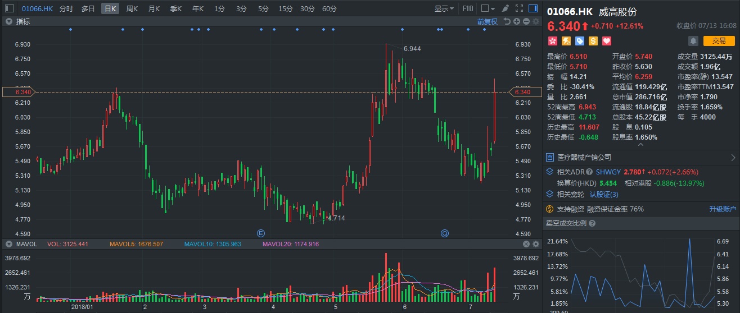This screenshot has height=313, width=740.
Task: Close the MAVOL volume sub-chart
Action: (526, 244)
